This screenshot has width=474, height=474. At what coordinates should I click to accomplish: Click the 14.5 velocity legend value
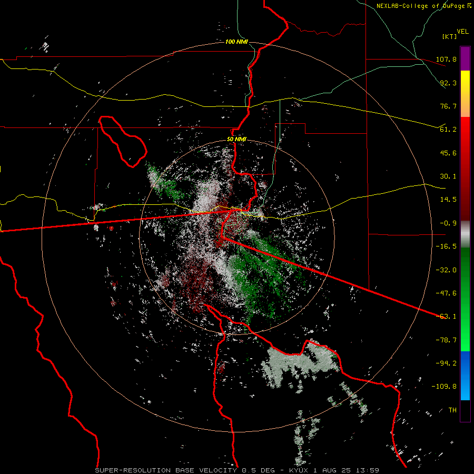[x=448, y=200]
